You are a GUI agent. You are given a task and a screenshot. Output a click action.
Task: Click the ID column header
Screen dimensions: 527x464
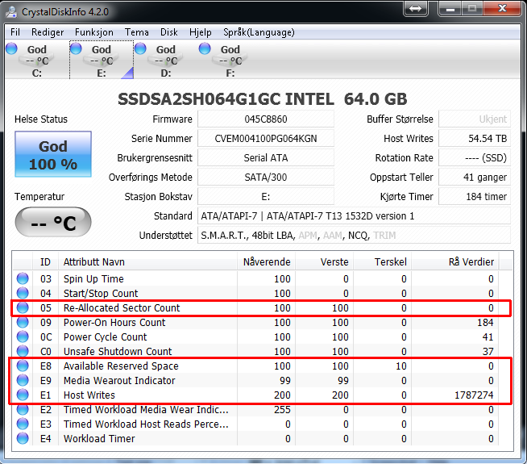(45, 261)
